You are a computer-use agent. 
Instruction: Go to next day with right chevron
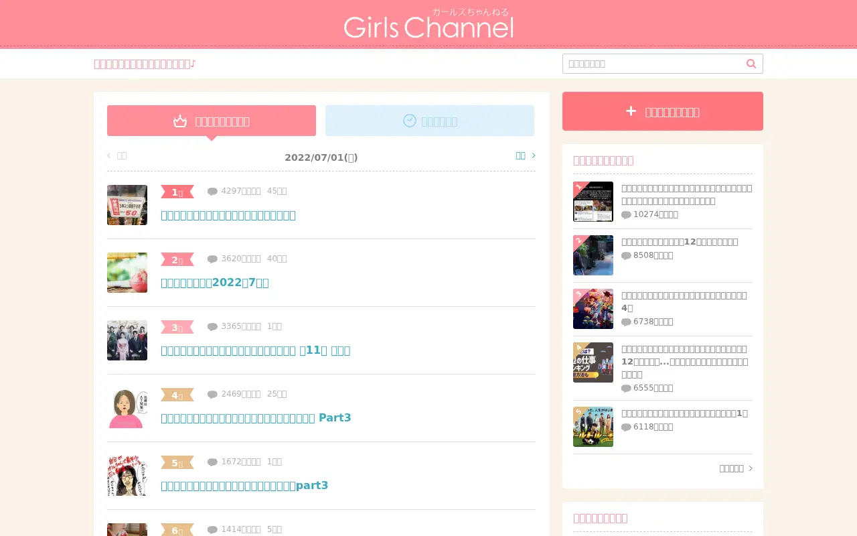(x=526, y=155)
